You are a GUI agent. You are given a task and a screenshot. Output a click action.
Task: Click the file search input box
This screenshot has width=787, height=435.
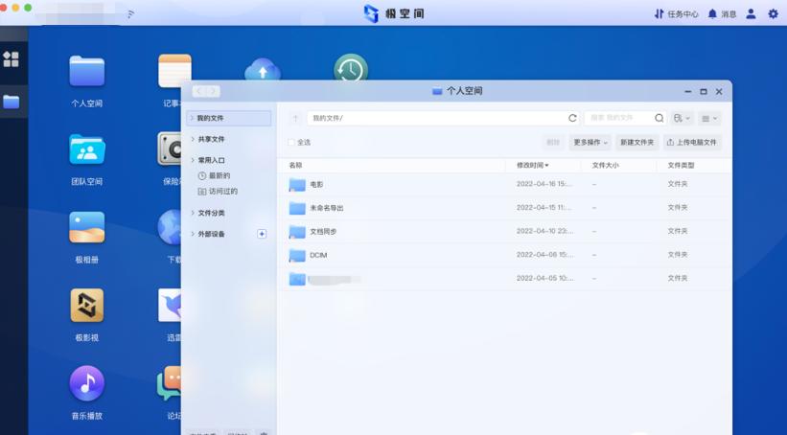(619, 119)
